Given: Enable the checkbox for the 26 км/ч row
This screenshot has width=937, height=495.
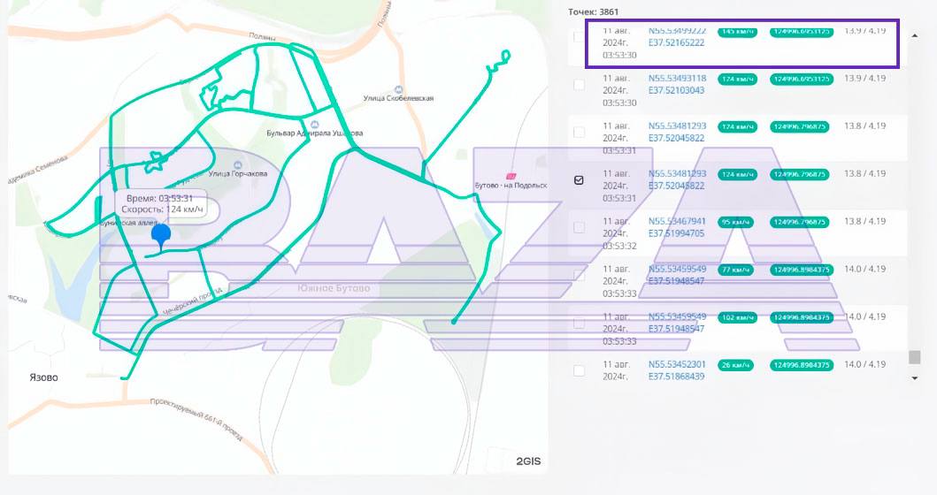Looking at the screenshot, I should pos(579,370).
